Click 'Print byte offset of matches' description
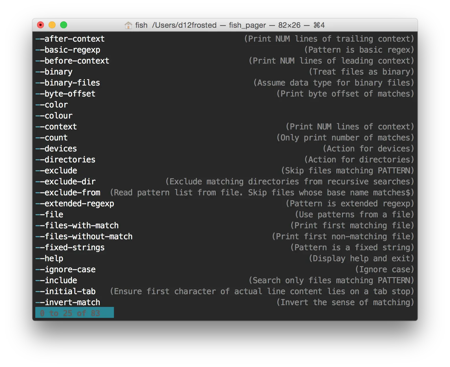The height and width of the screenshot is (367, 450). [345, 94]
